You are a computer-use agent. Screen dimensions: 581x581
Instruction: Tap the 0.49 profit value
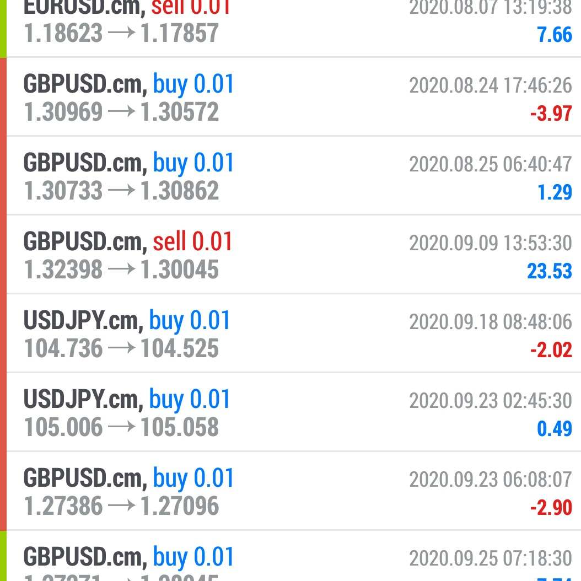tap(555, 429)
